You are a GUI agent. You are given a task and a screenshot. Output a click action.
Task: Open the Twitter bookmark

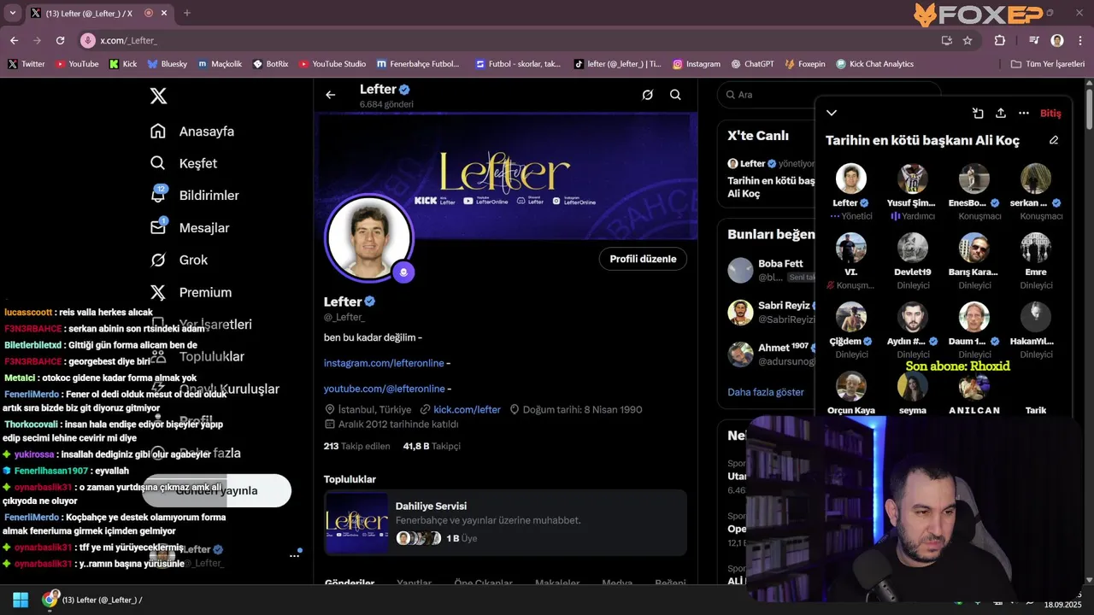(x=26, y=64)
